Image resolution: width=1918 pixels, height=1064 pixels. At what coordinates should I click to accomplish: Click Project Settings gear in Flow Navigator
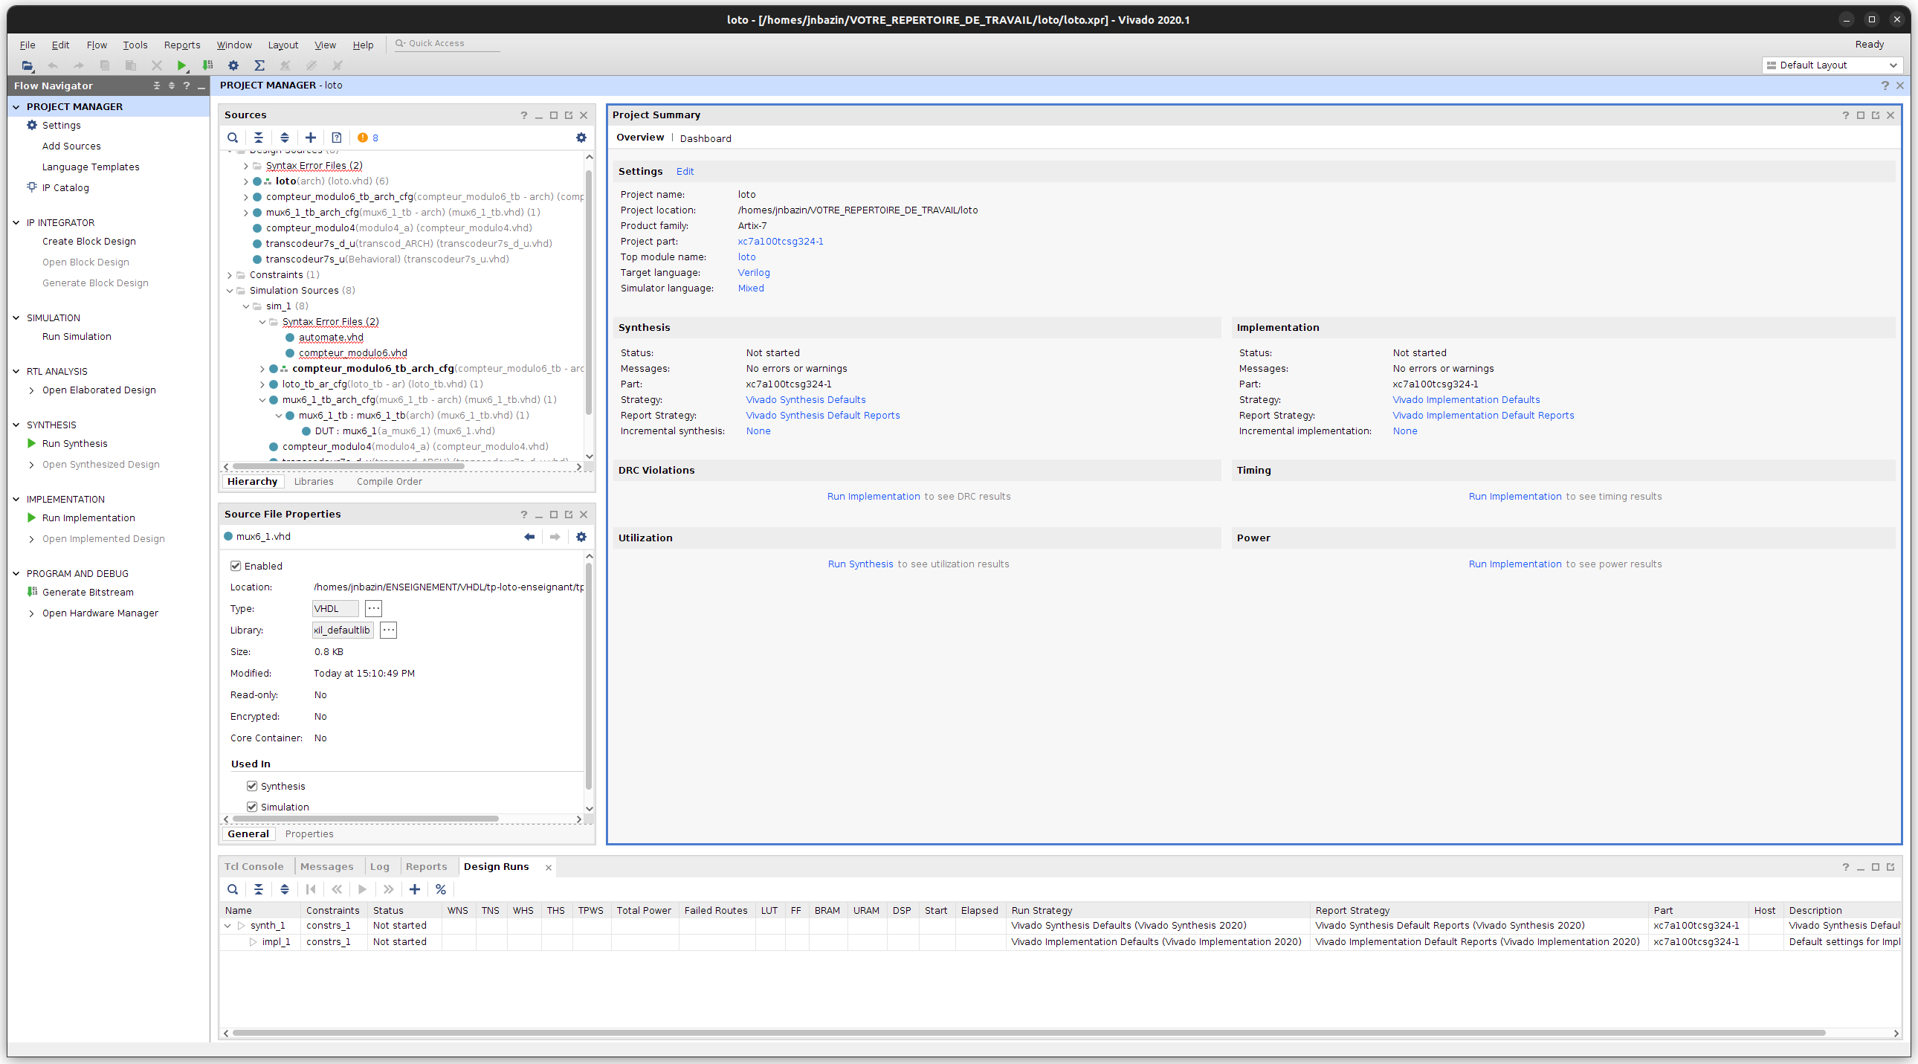click(x=32, y=125)
